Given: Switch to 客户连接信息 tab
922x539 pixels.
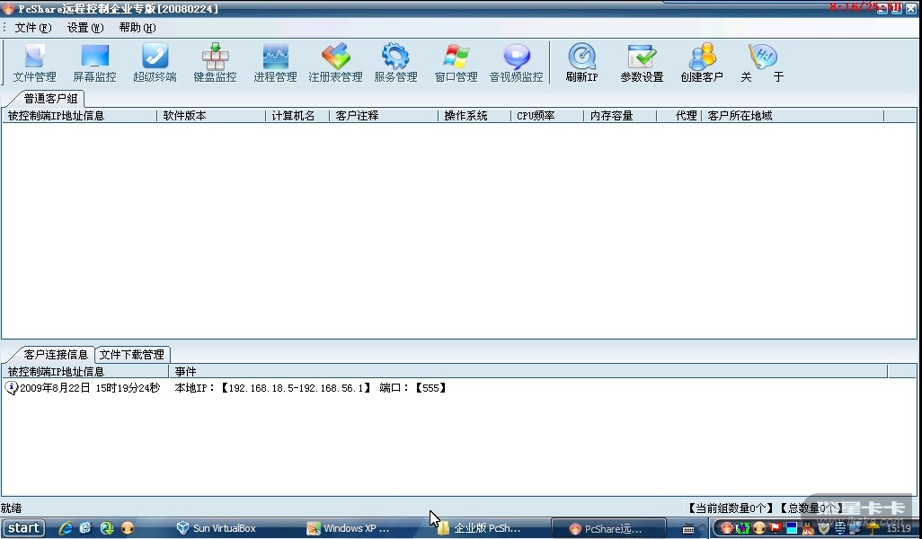Looking at the screenshot, I should point(56,355).
